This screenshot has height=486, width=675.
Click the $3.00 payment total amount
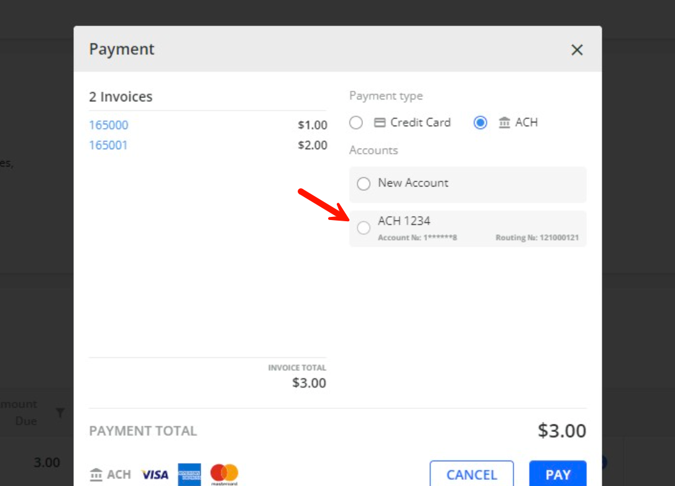(x=561, y=431)
